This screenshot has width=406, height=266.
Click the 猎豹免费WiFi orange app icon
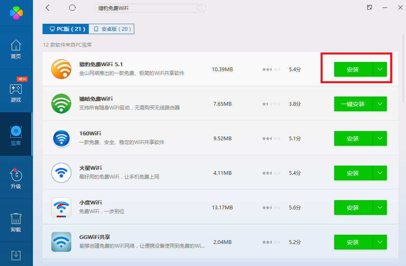pyautogui.click(x=61, y=69)
